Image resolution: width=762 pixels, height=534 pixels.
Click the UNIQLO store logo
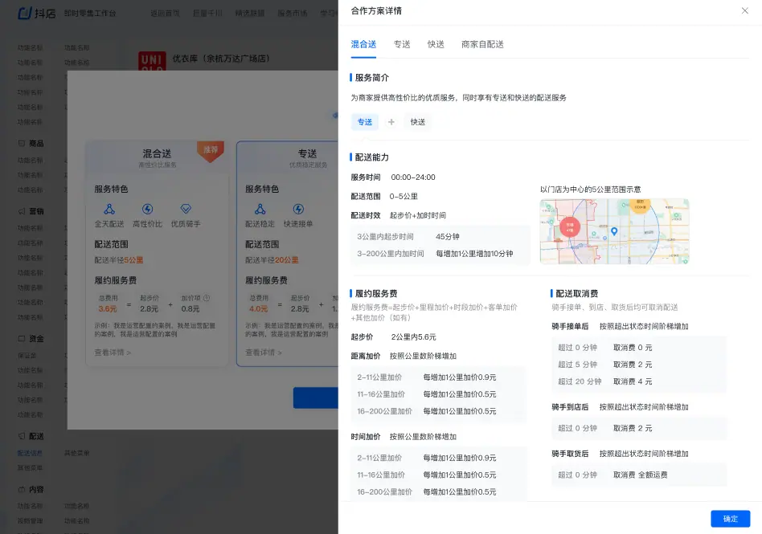152,61
